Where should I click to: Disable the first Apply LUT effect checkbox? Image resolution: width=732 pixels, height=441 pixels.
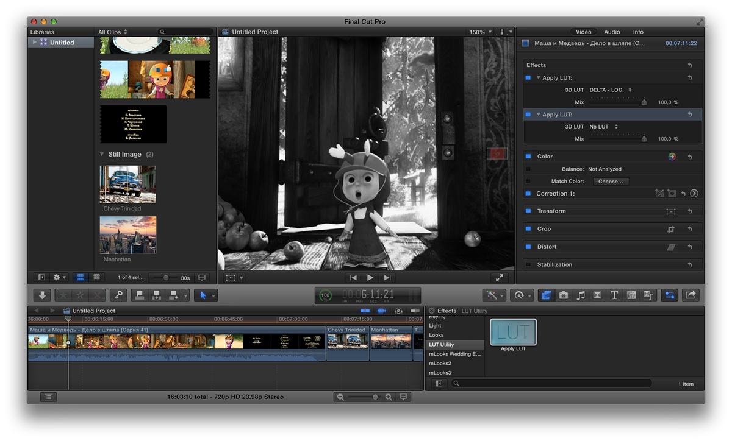528,78
